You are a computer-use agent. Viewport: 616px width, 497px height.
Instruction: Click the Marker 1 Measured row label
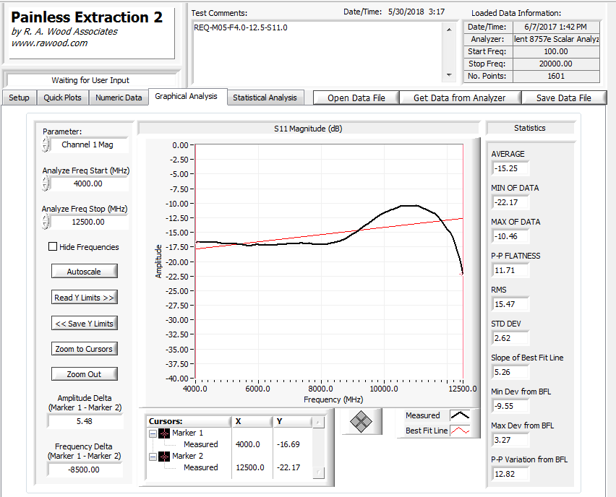pos(201,444)
